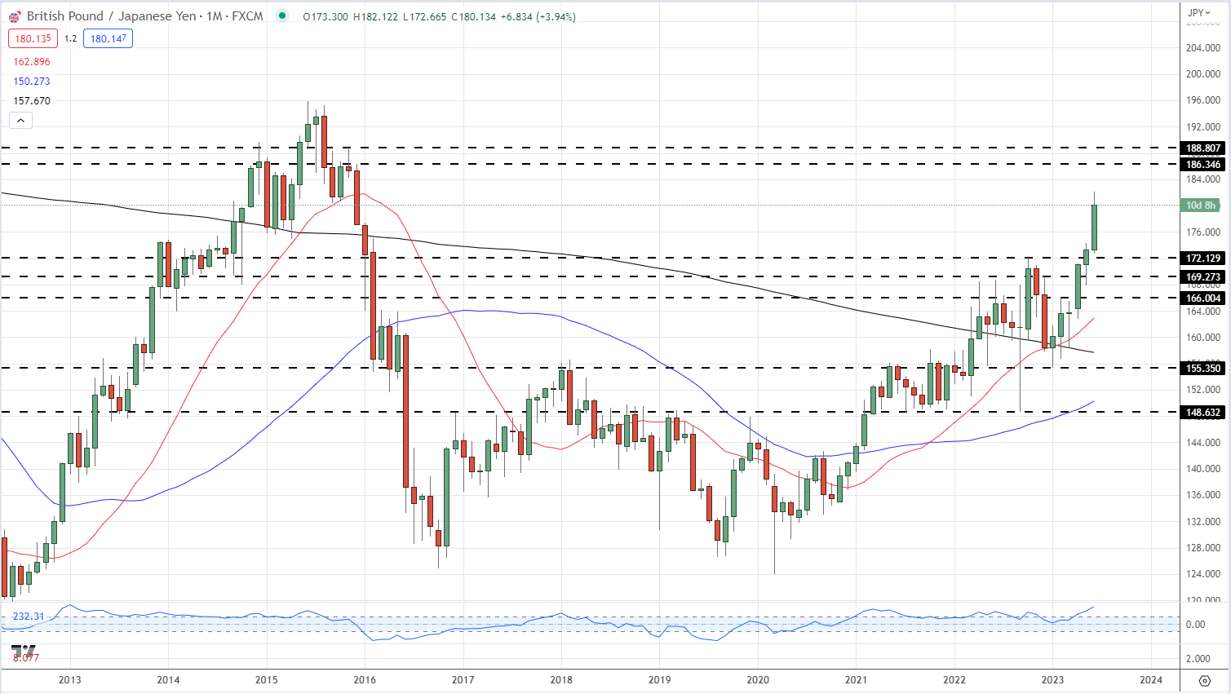The height and width of the screenshot is (694, 1231).
Task: Click the 200.000 price axis tick
Action: (1203, 74)
